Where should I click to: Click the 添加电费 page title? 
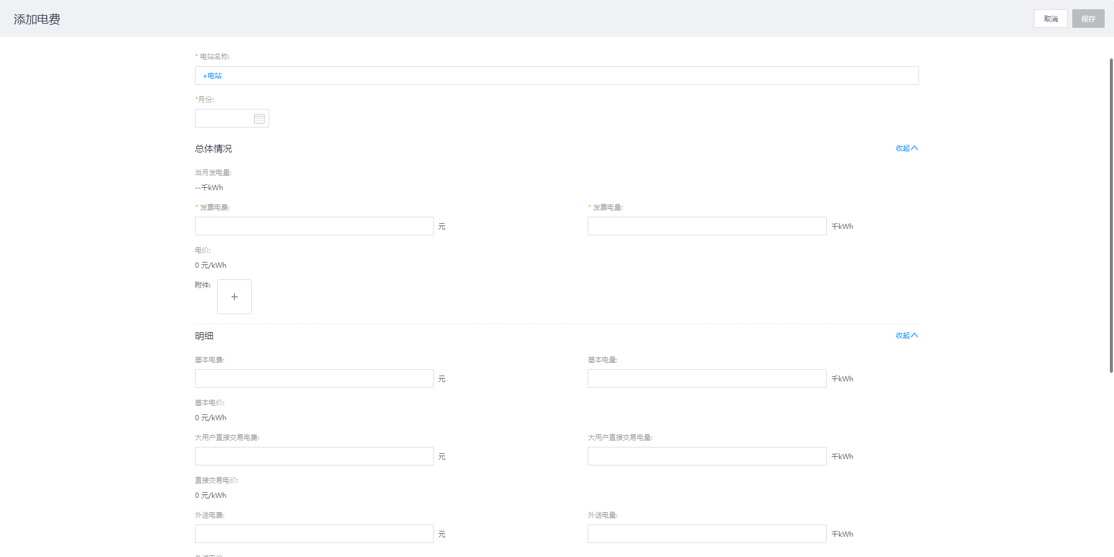tap(37, 19)
